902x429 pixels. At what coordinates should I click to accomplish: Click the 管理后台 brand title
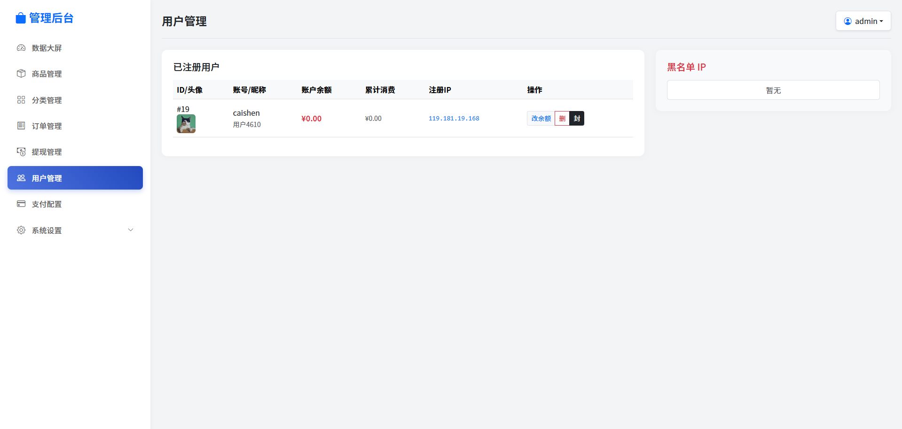coord(51,18)
